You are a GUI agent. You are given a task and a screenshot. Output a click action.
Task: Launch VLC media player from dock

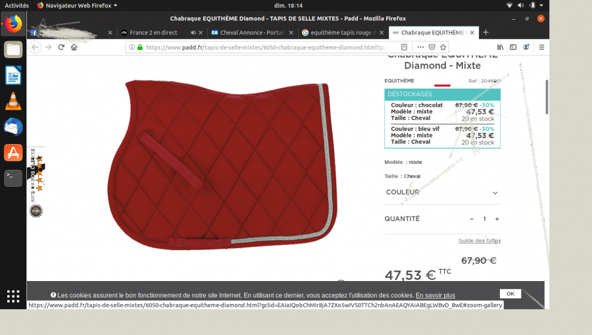[x=13, y=101]
